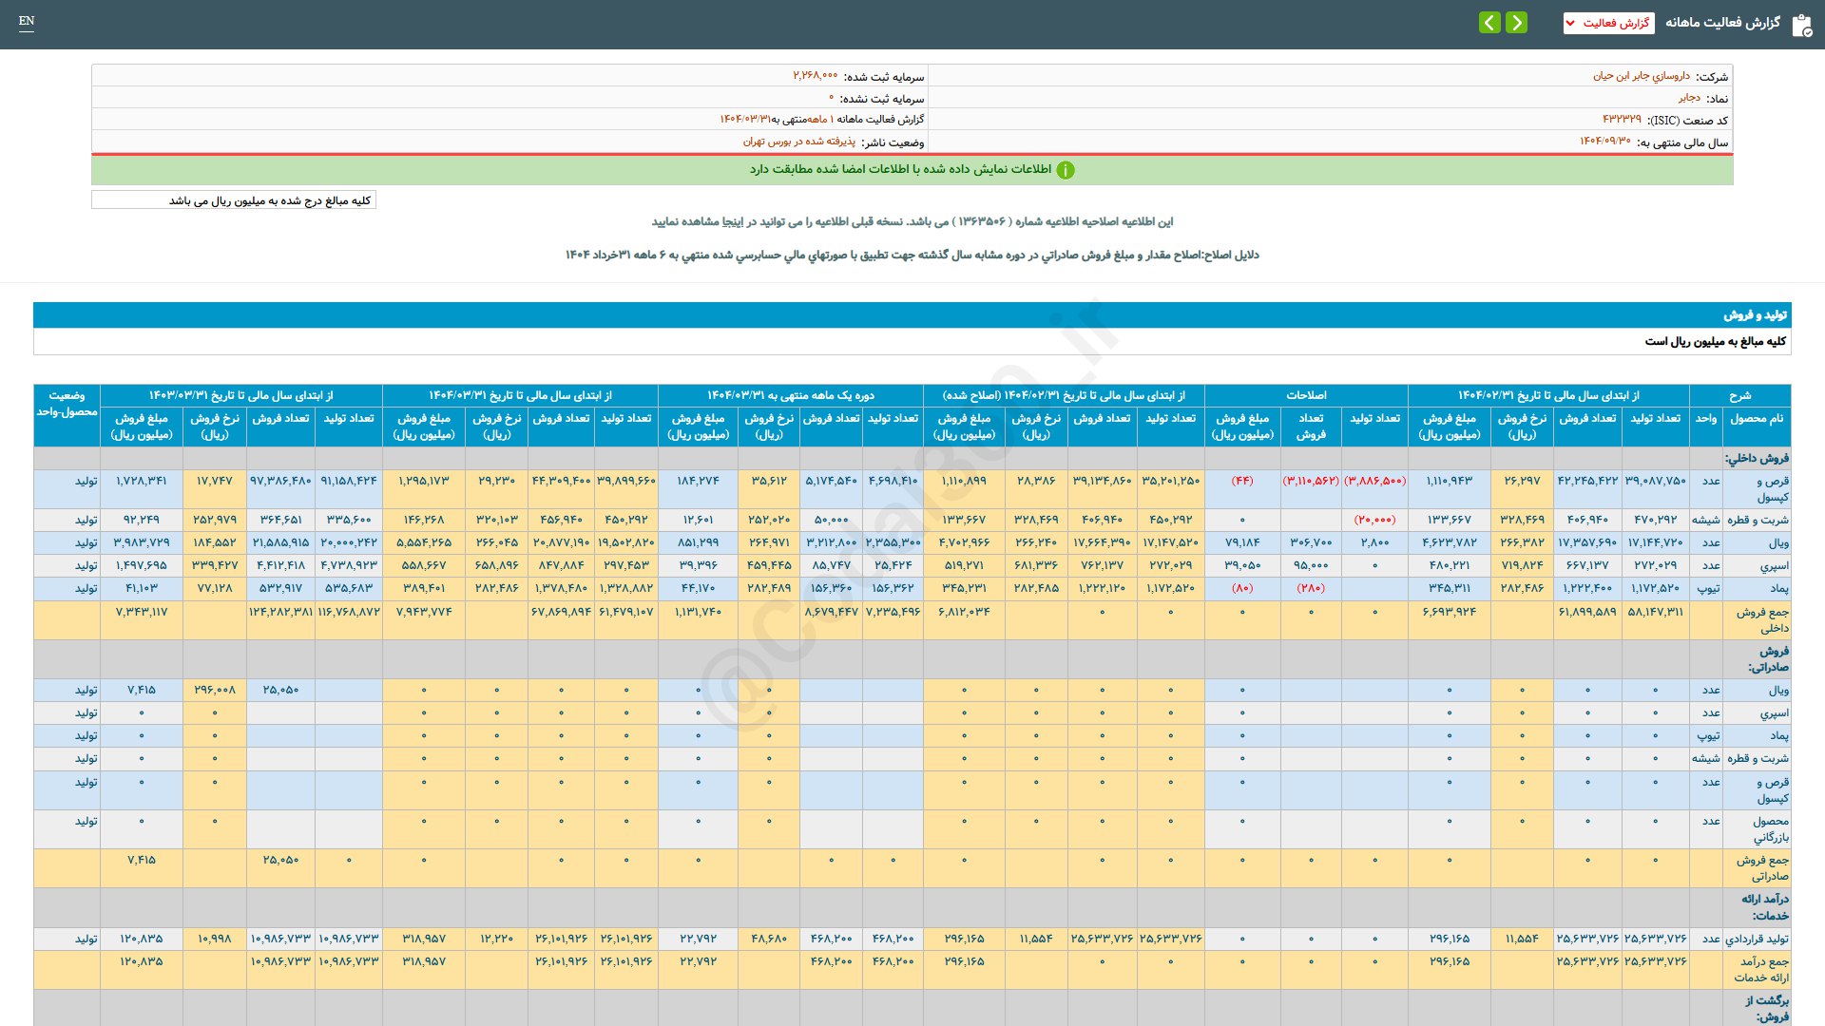
Task: Switch language with the EN link
Action: [x=27, y=21]
